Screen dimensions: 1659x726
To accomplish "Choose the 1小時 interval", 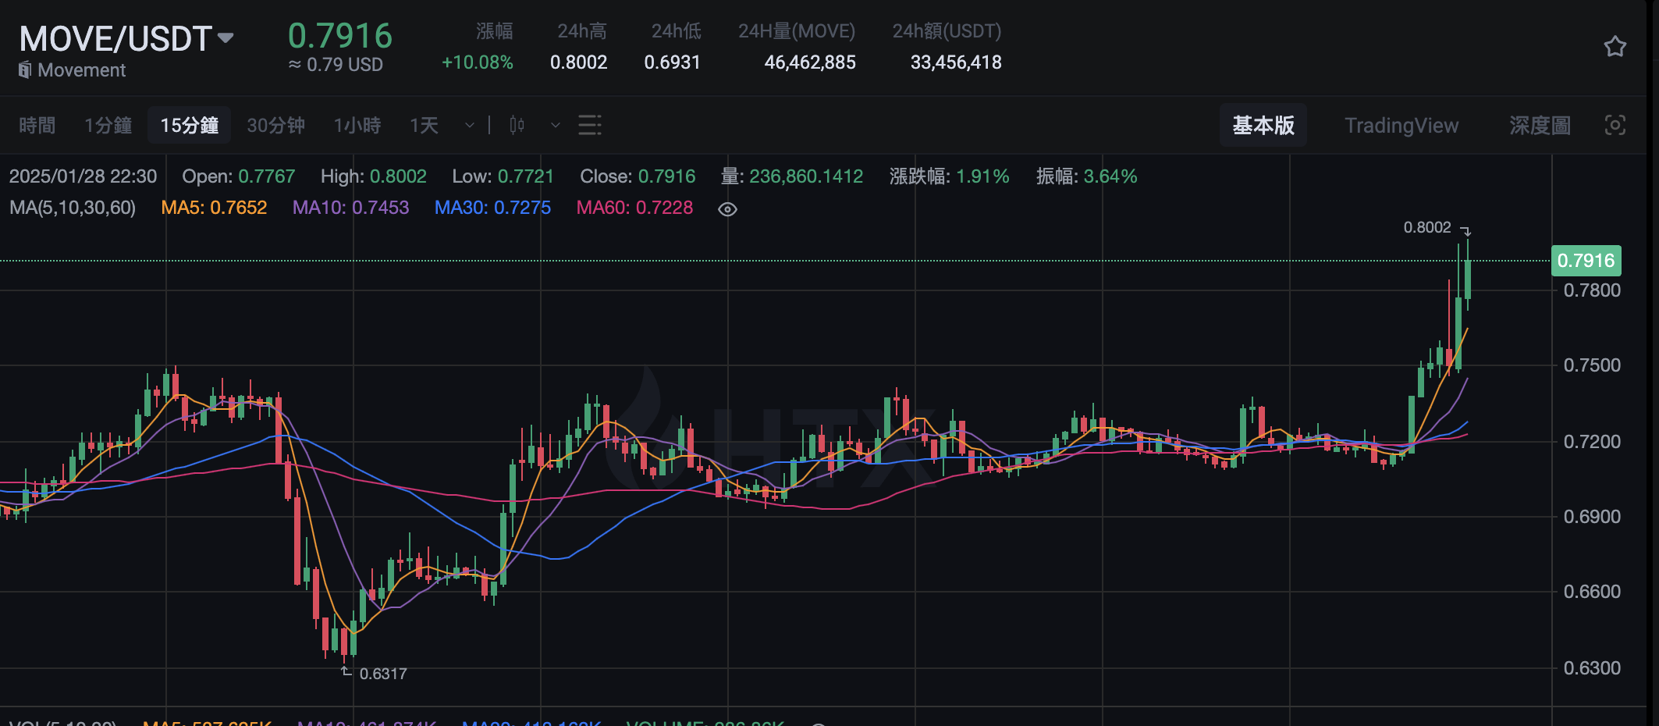I will click(357, 125).
